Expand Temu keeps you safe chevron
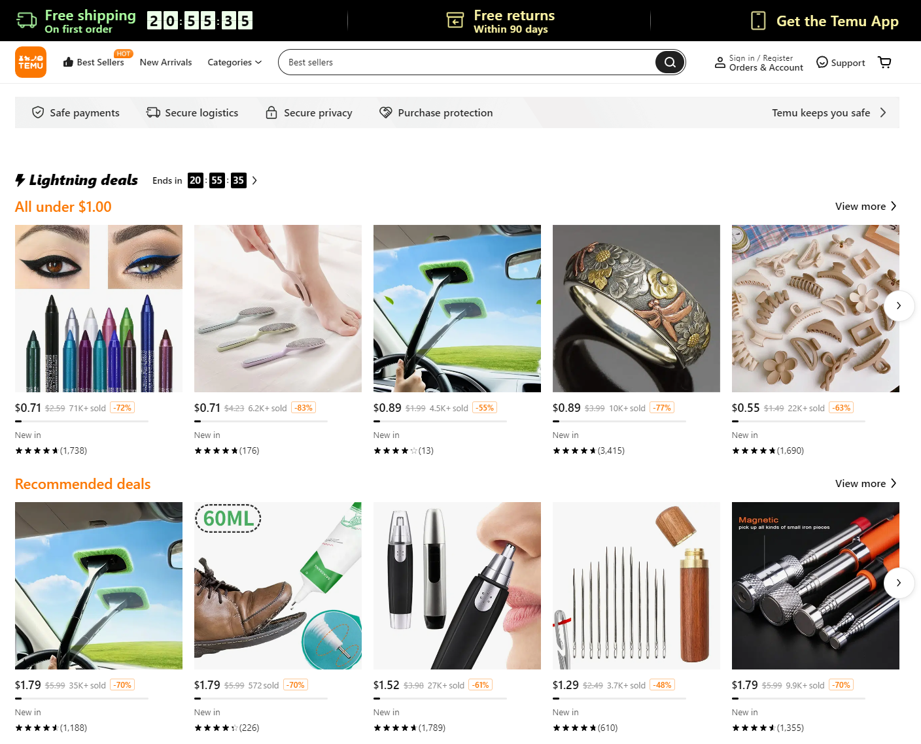Viewport: 921px width, 744px height. tap(883, 112)
